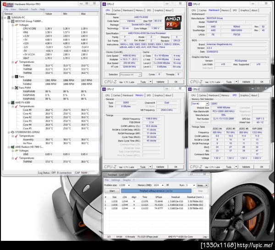Open the LinX Settings menu
Viewport: 275px width, 250px height.
coord(115,180)
